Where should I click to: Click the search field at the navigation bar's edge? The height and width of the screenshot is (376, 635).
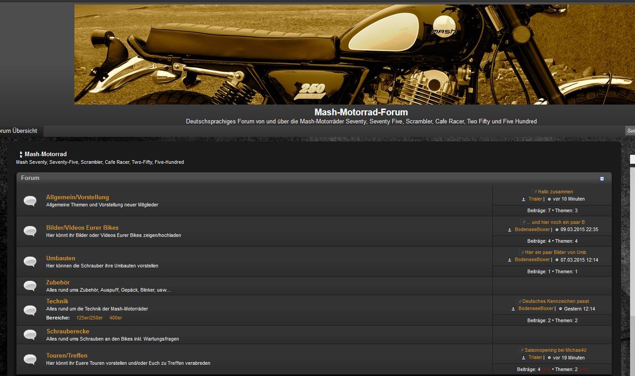point(630,131)
